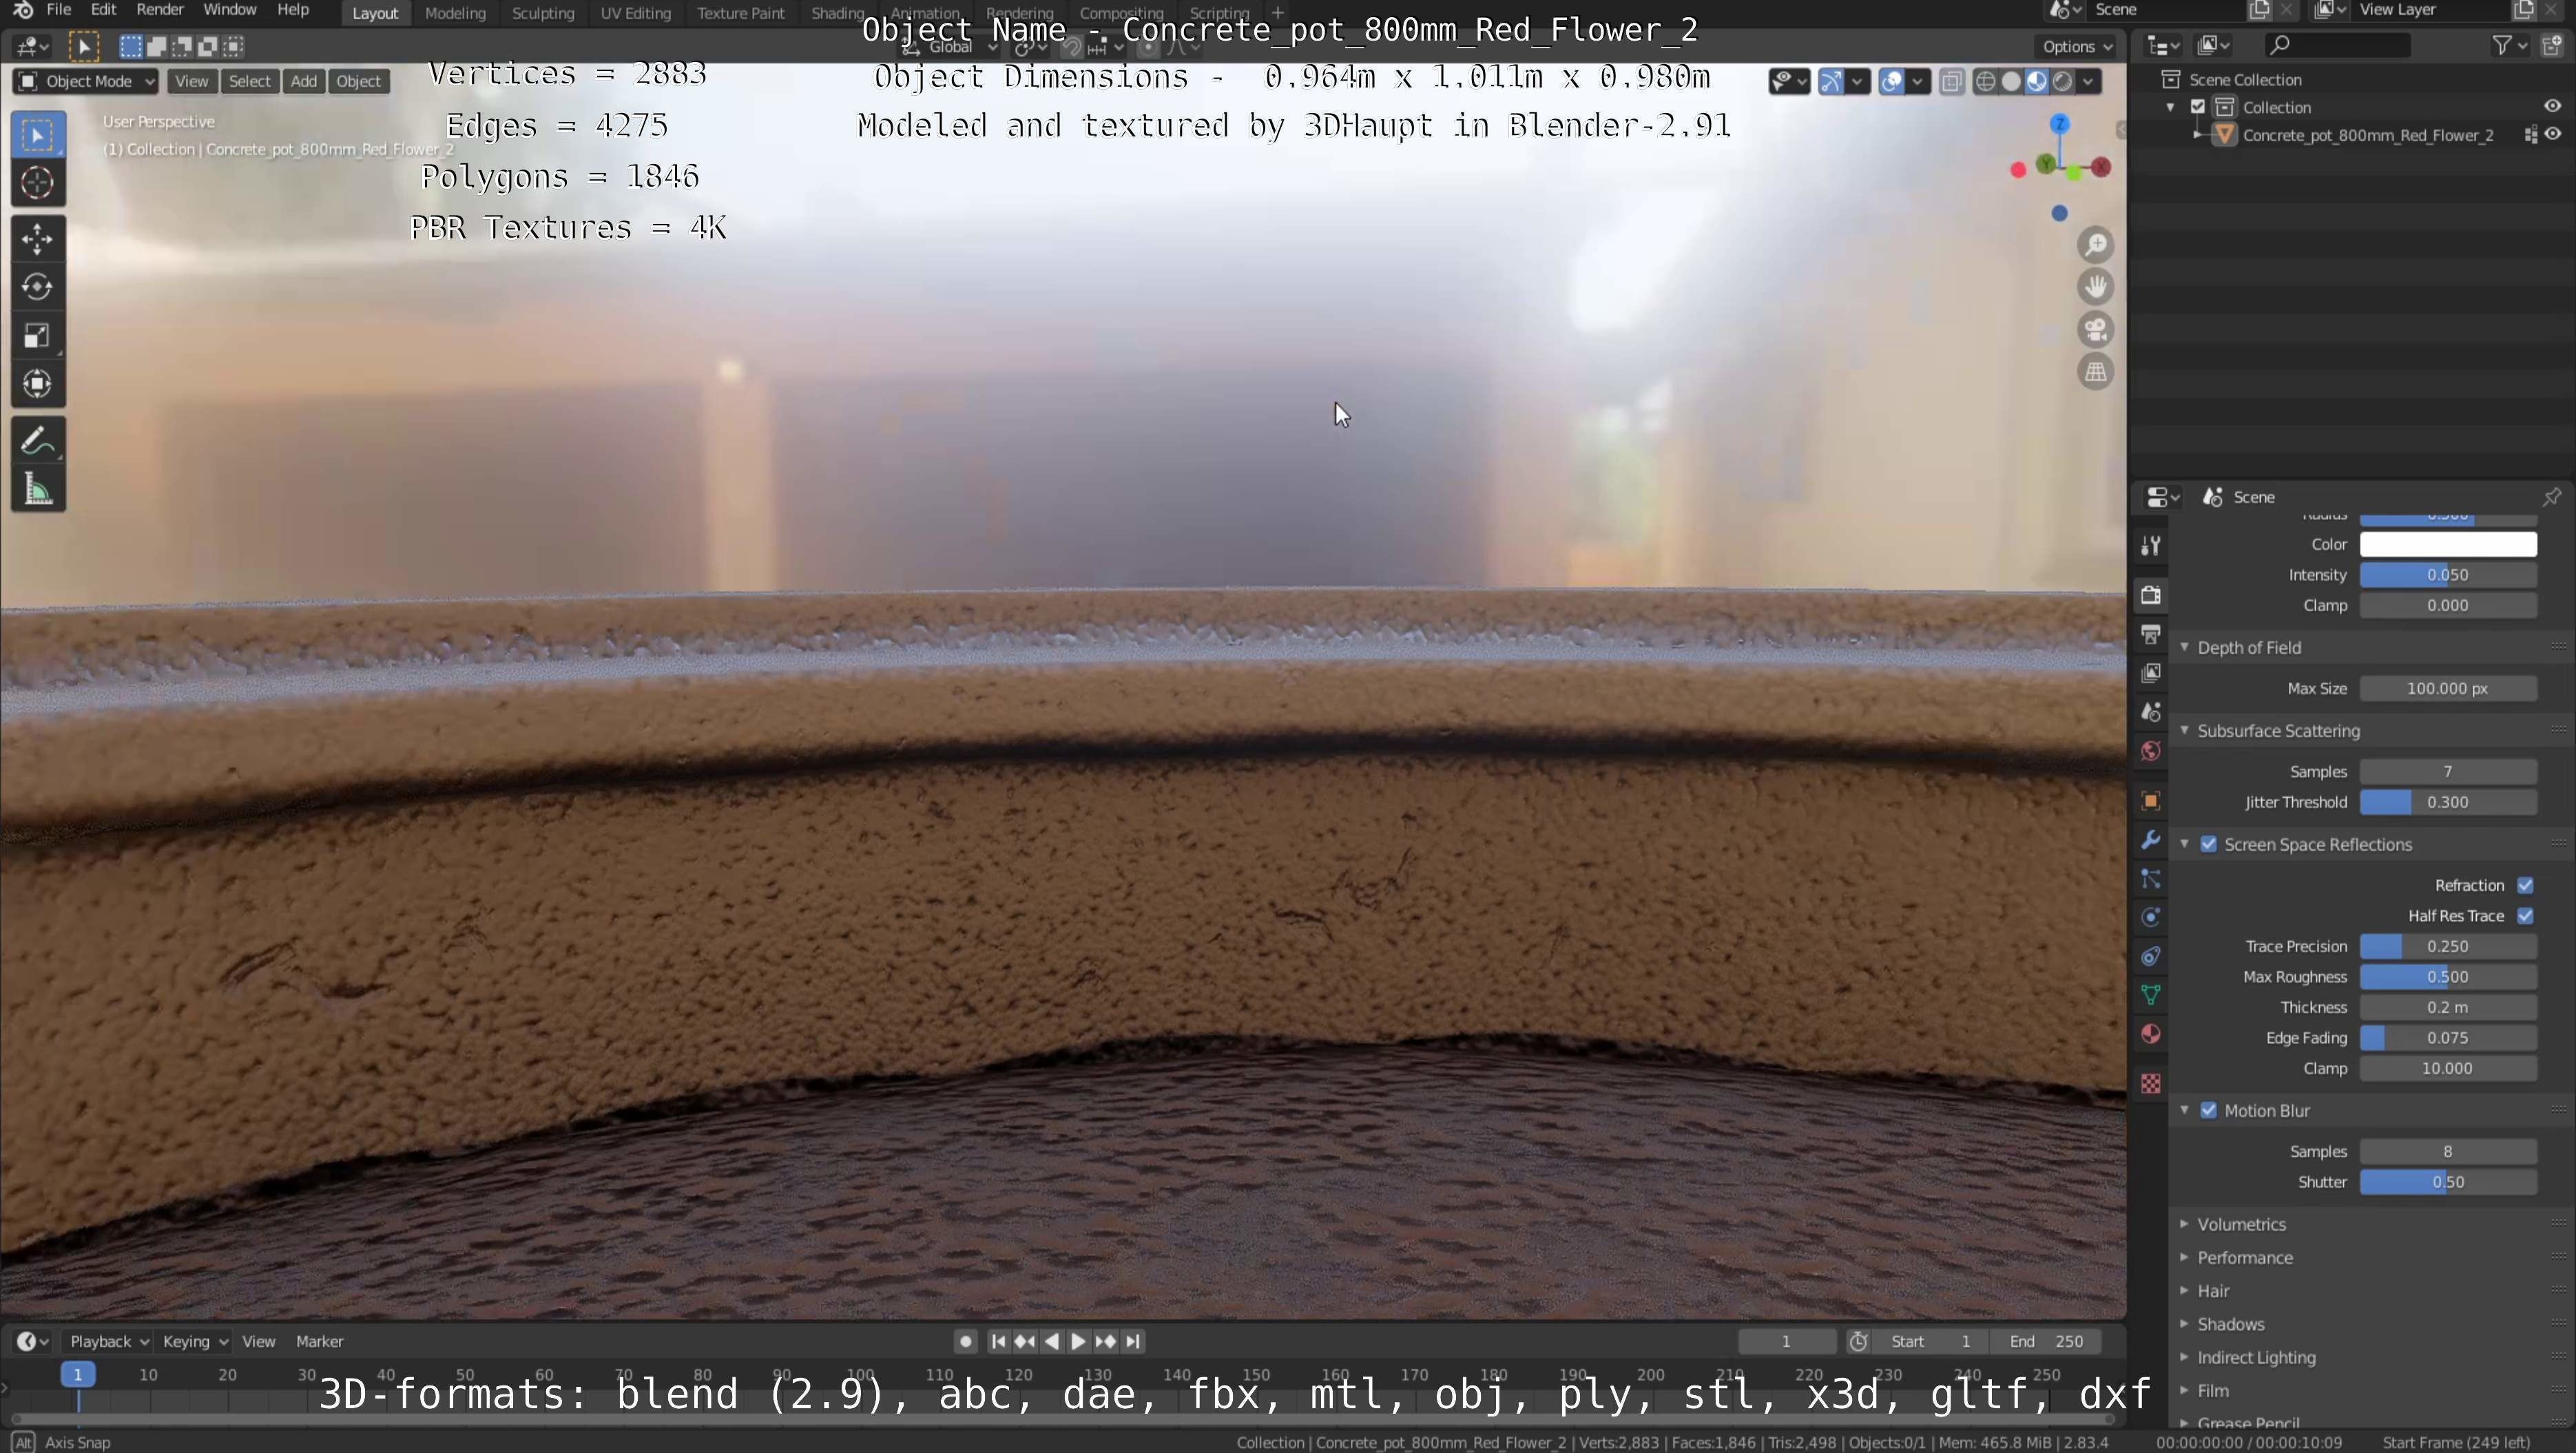Expand the Volumetrics panel
The height and width of the screenshot is (1453, 2576).
point(2241,1224)
